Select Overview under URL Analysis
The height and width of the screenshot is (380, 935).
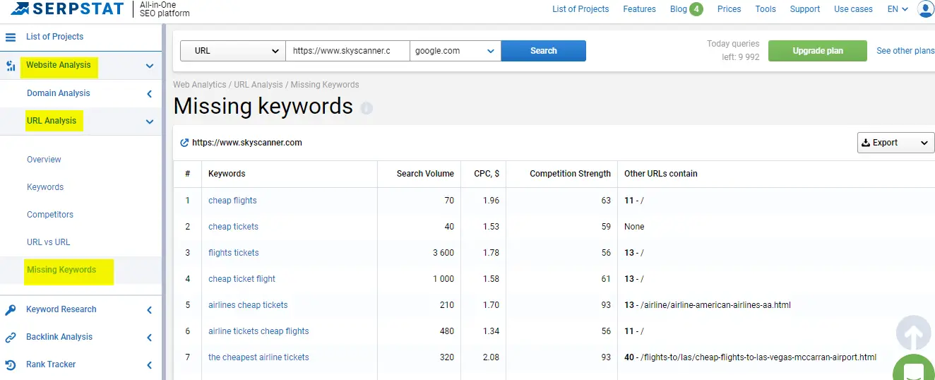click(44, 160)
